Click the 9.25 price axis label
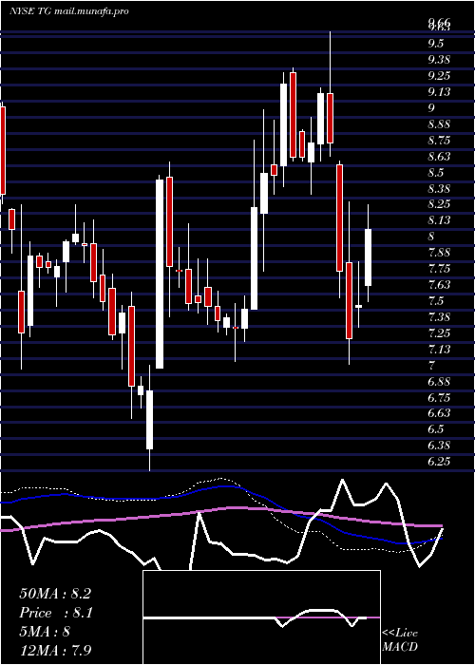This screenshot has height=665, width=475. [439, 76]
